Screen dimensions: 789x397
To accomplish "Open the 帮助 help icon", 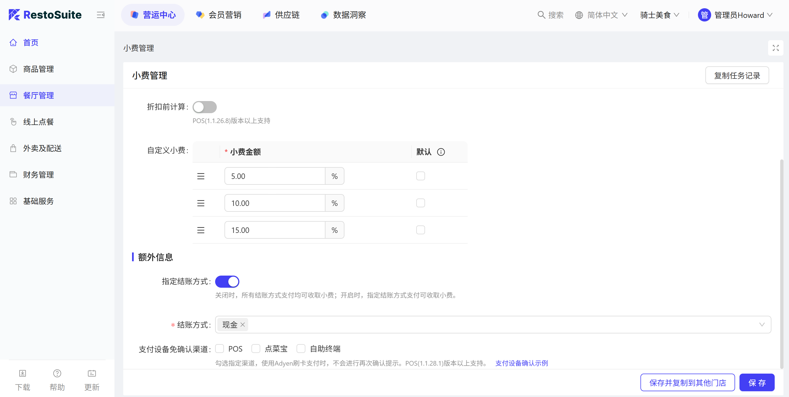I will 57,373.
